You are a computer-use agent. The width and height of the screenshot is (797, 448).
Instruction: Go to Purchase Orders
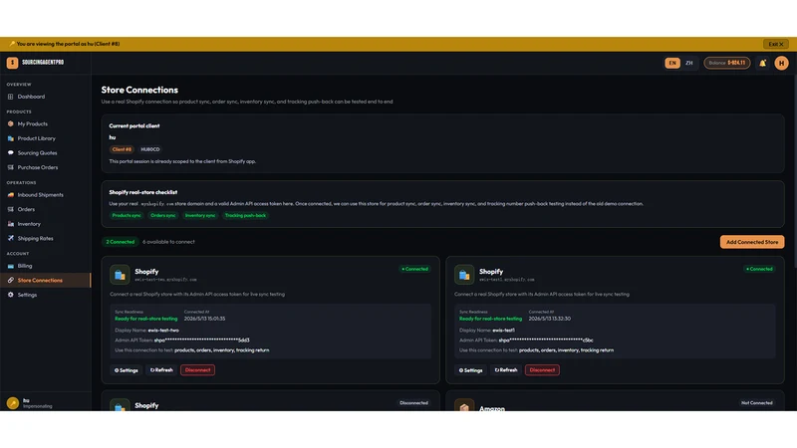(x=38, y=167)
